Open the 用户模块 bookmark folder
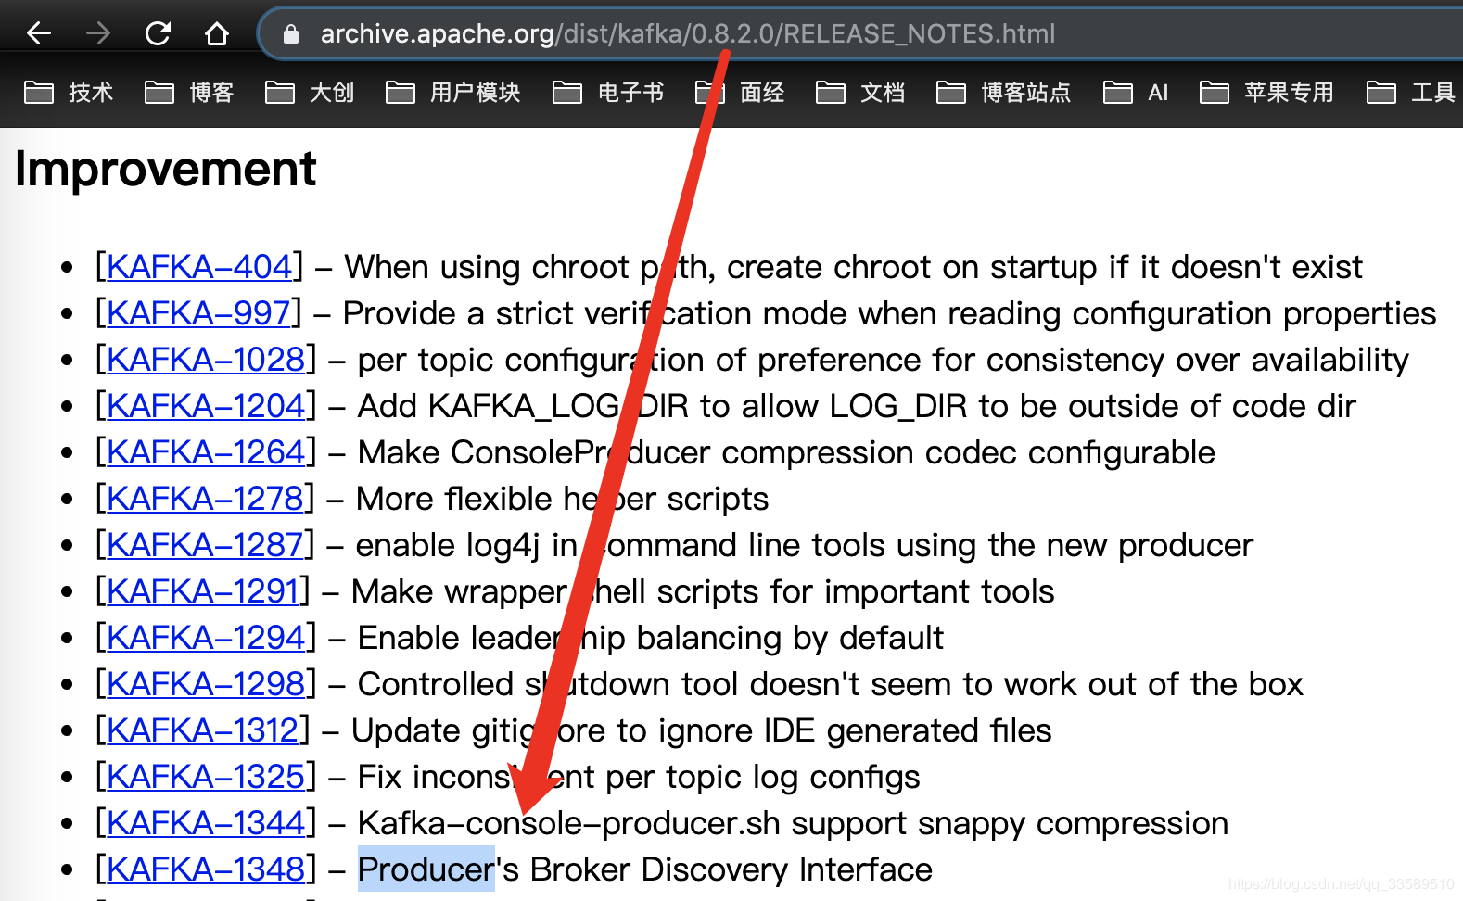The width and height of the screenshot is (1463, 901). pos(453,93)
